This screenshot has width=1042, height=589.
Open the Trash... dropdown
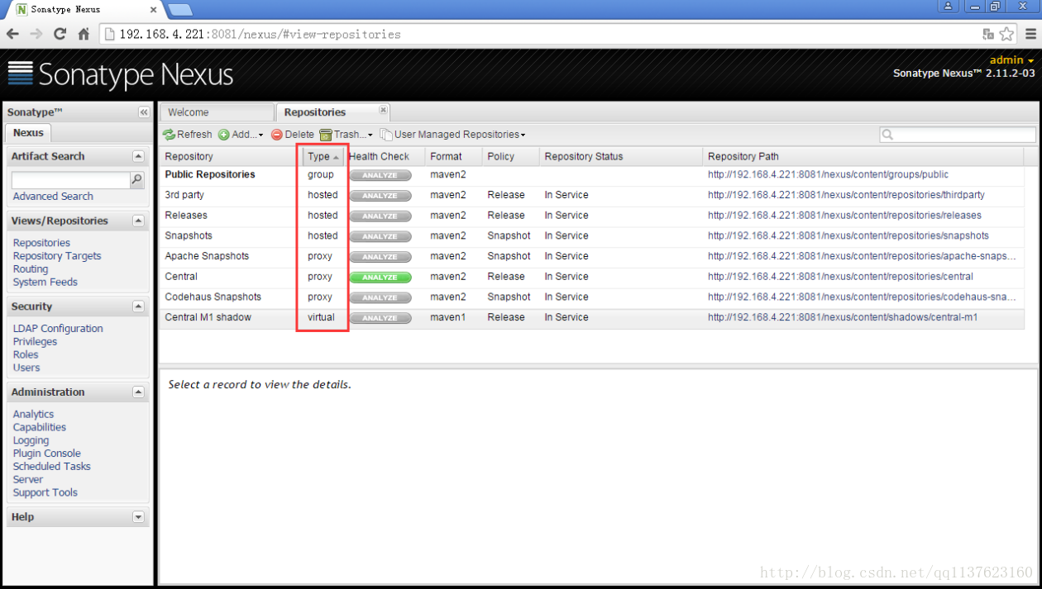(347, 135)
